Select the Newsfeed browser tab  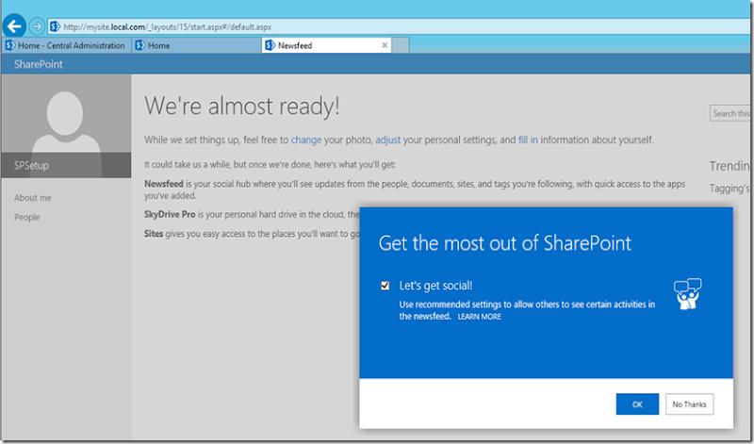coord(326,45)
